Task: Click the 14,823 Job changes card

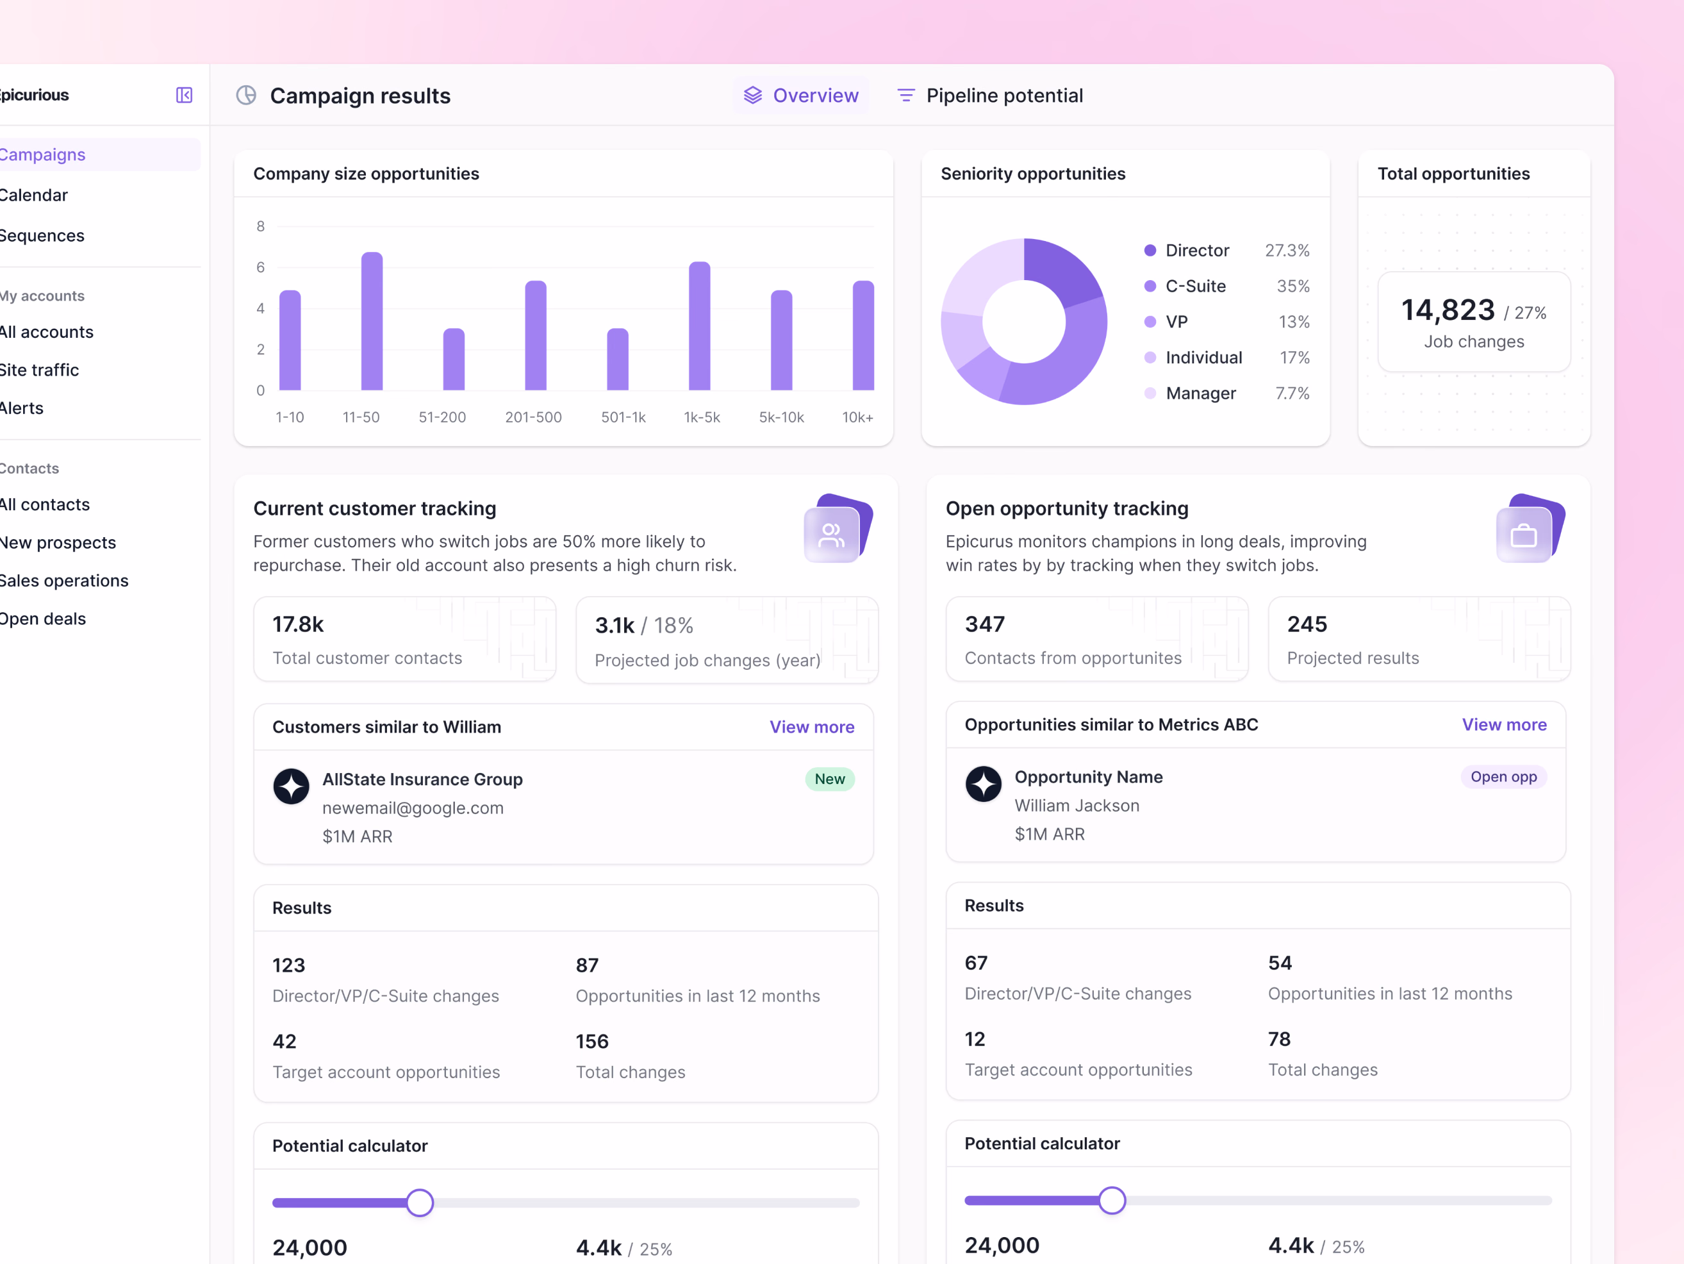Action: (1474, 322)
